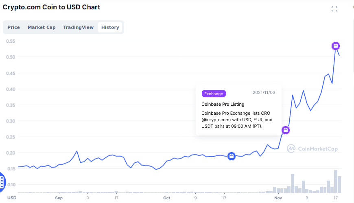Viewport: 354px width, 203px height.
Task: Click the Nov label on the date axis
Action: [278, 198]
